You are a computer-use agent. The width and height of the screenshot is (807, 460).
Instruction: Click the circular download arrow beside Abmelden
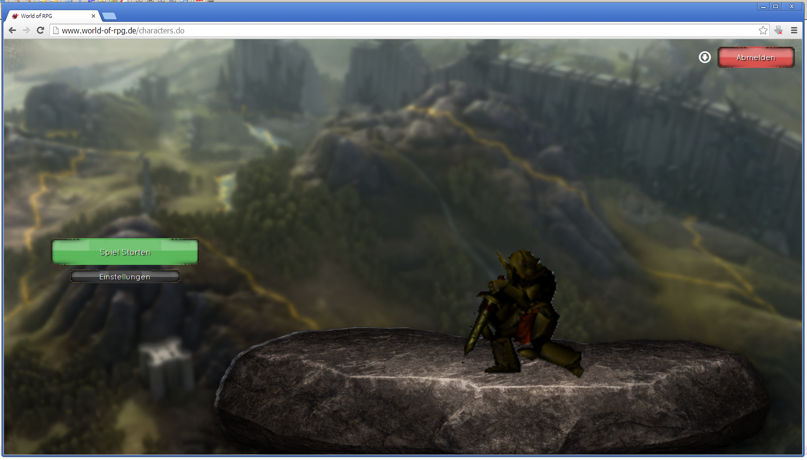tap(705, 58)
